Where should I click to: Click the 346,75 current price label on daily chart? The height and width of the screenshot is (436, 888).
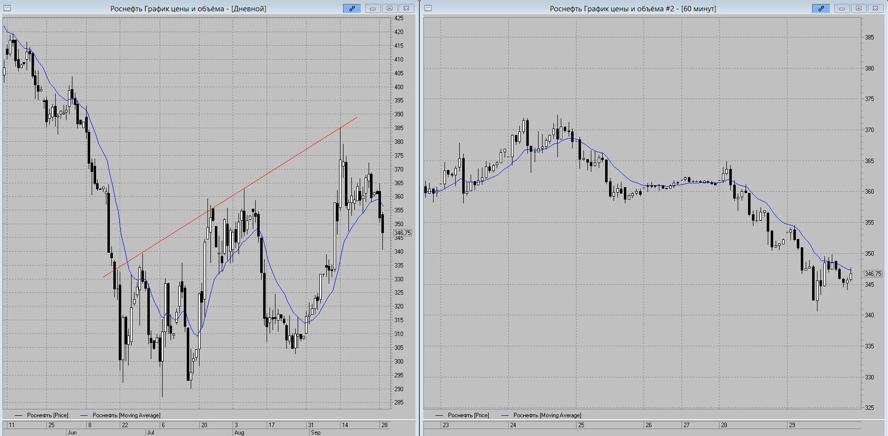click(403, 233)
